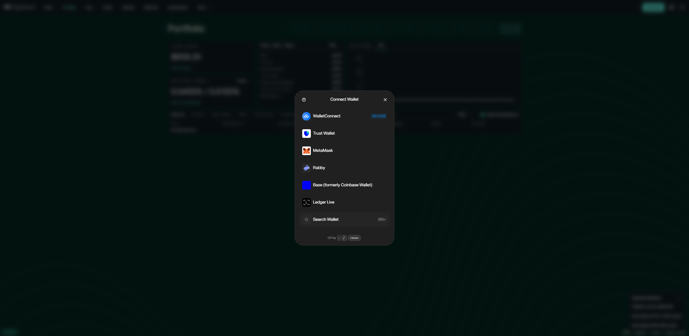Click the QR CODE tag
Image resolution: width=689 pixels, height=336 pixels.
379,116
